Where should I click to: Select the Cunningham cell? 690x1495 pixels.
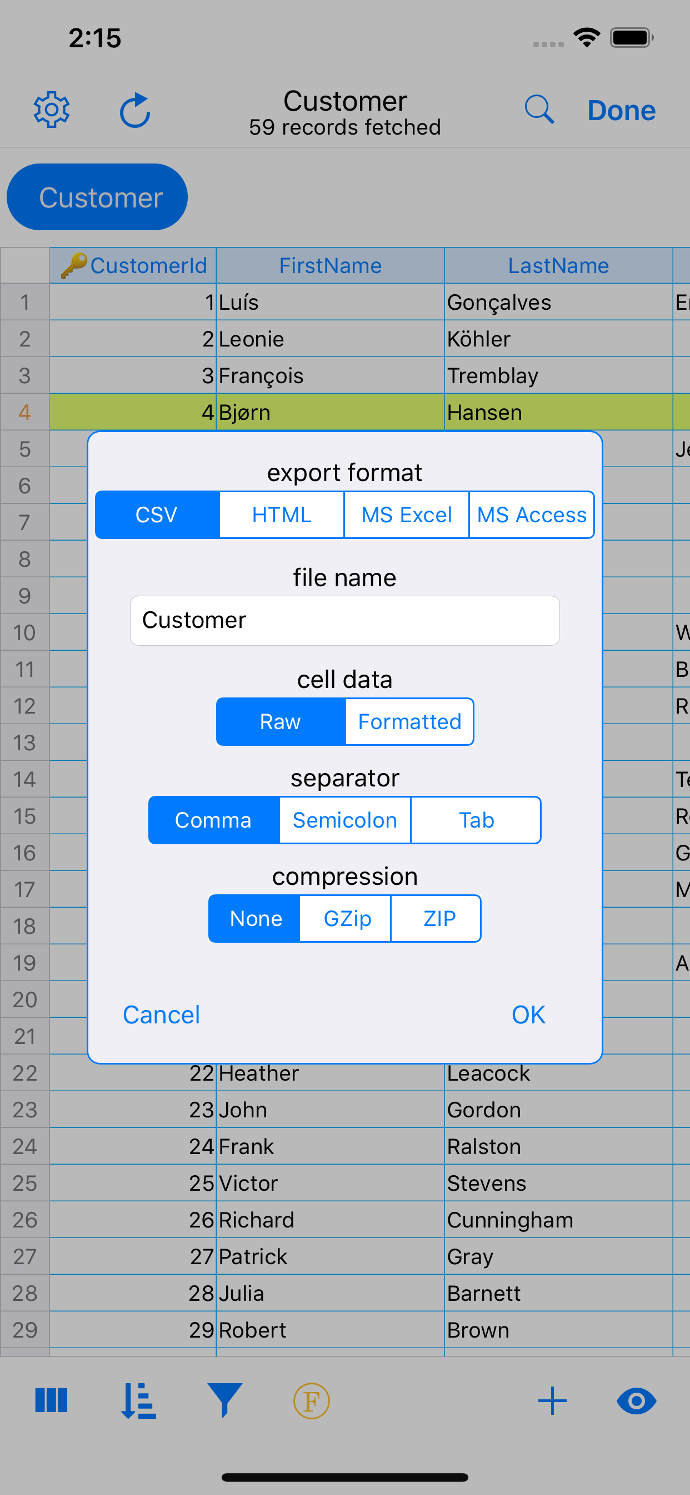558,1219
